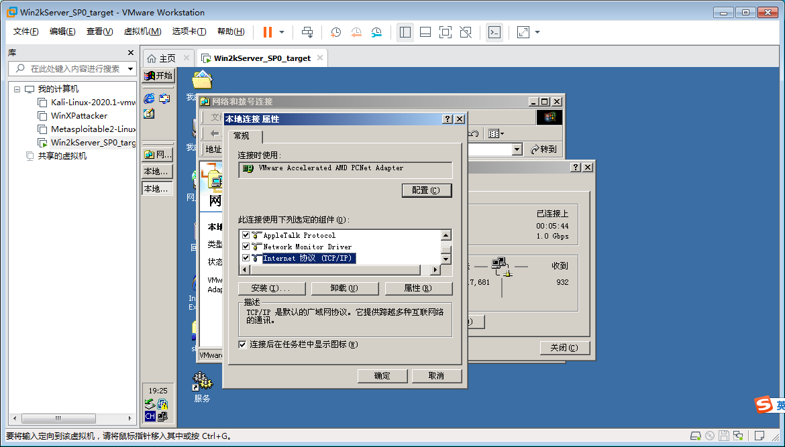Screen dimensions: 785x447
Task: Open the 选项卡 menu
Action: pyautogui.click(x=189, y=31)
